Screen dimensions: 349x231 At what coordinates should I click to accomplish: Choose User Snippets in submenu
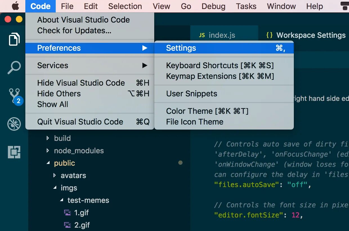click(x=224, y=94)
